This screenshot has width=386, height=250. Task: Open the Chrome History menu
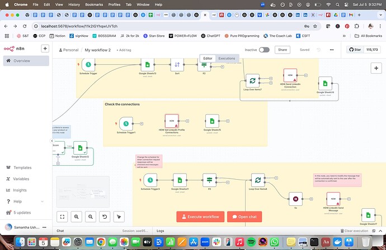[74, 4]
